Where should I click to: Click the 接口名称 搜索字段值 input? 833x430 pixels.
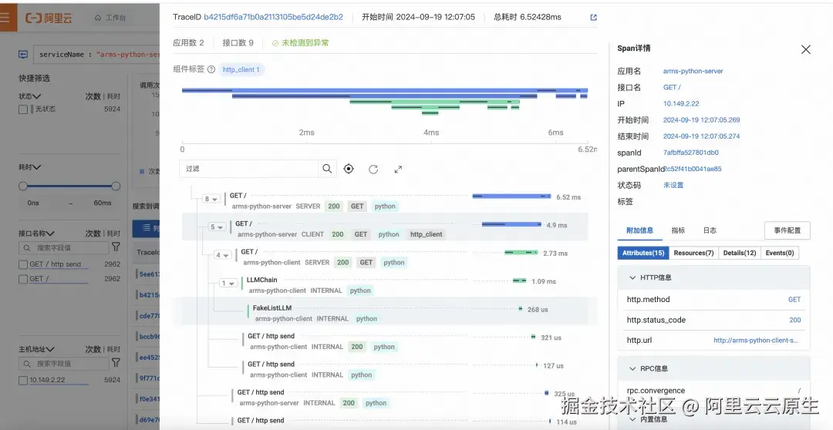point(64,248)
